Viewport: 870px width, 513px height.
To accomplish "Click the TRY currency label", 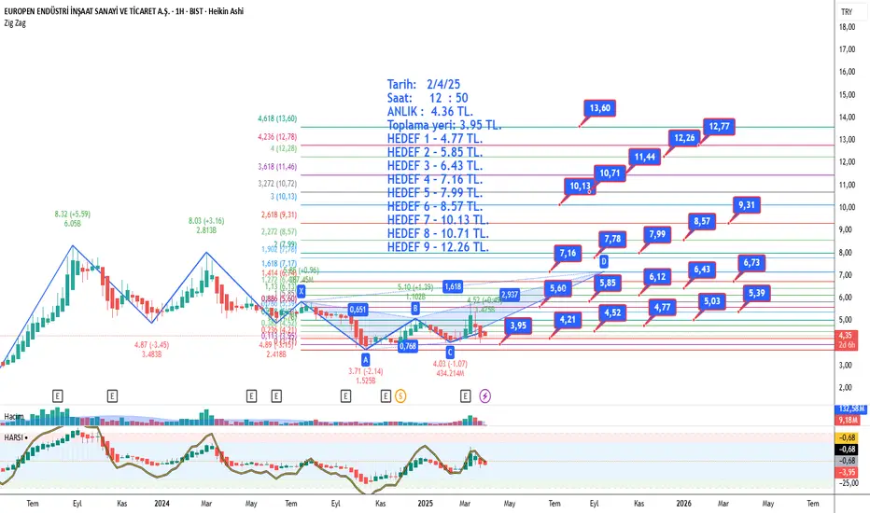I will pos(847,11).
